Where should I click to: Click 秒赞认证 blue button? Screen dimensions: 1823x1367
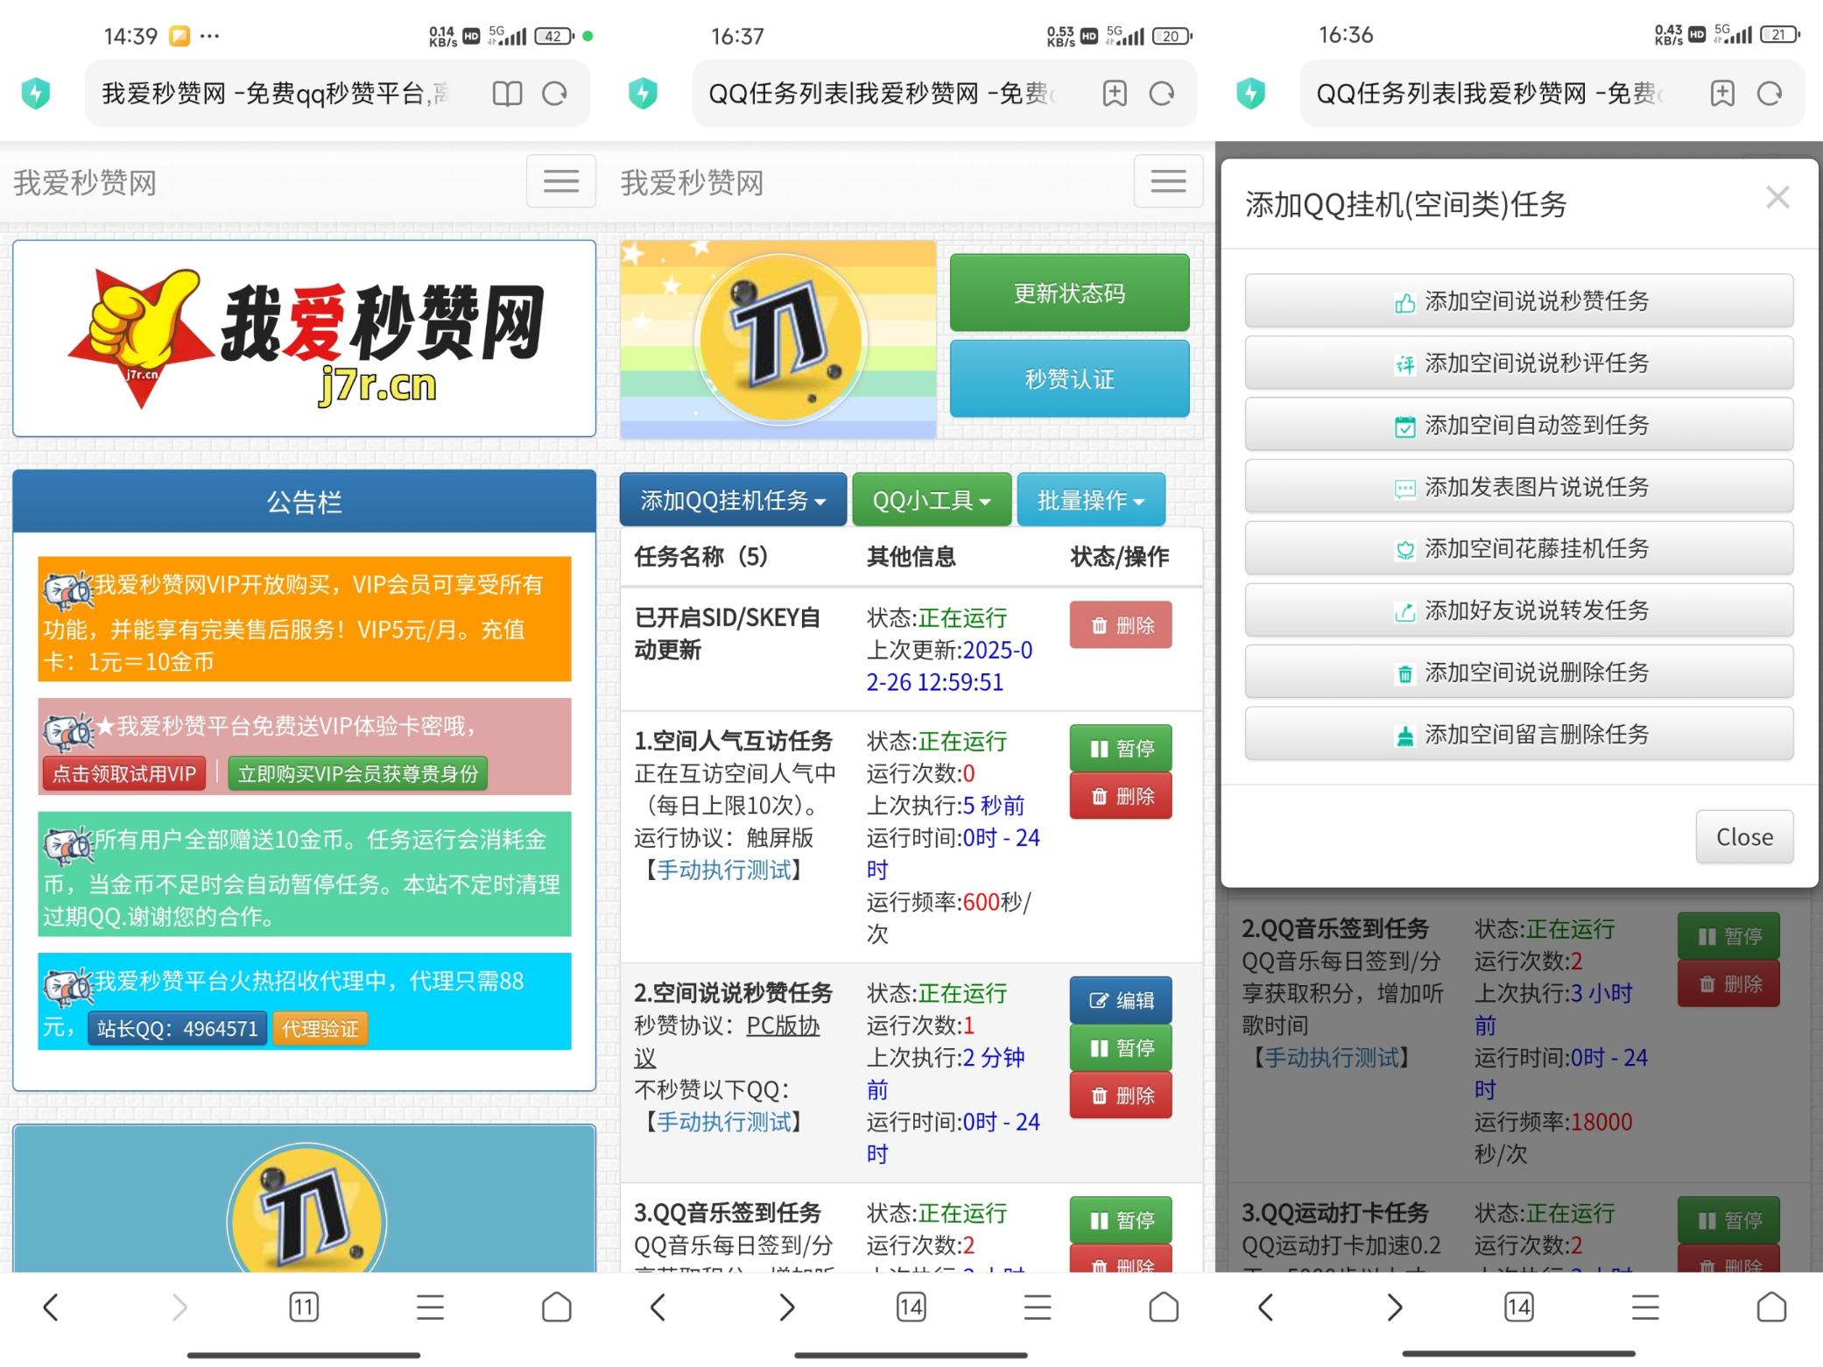coord(1069,379)
